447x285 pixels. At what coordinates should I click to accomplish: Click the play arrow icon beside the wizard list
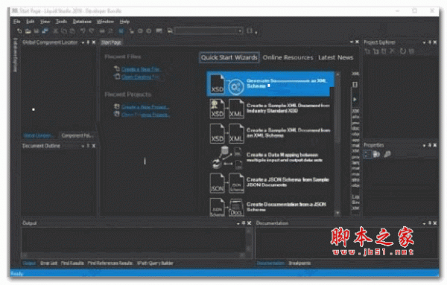[x=355, y=100]
